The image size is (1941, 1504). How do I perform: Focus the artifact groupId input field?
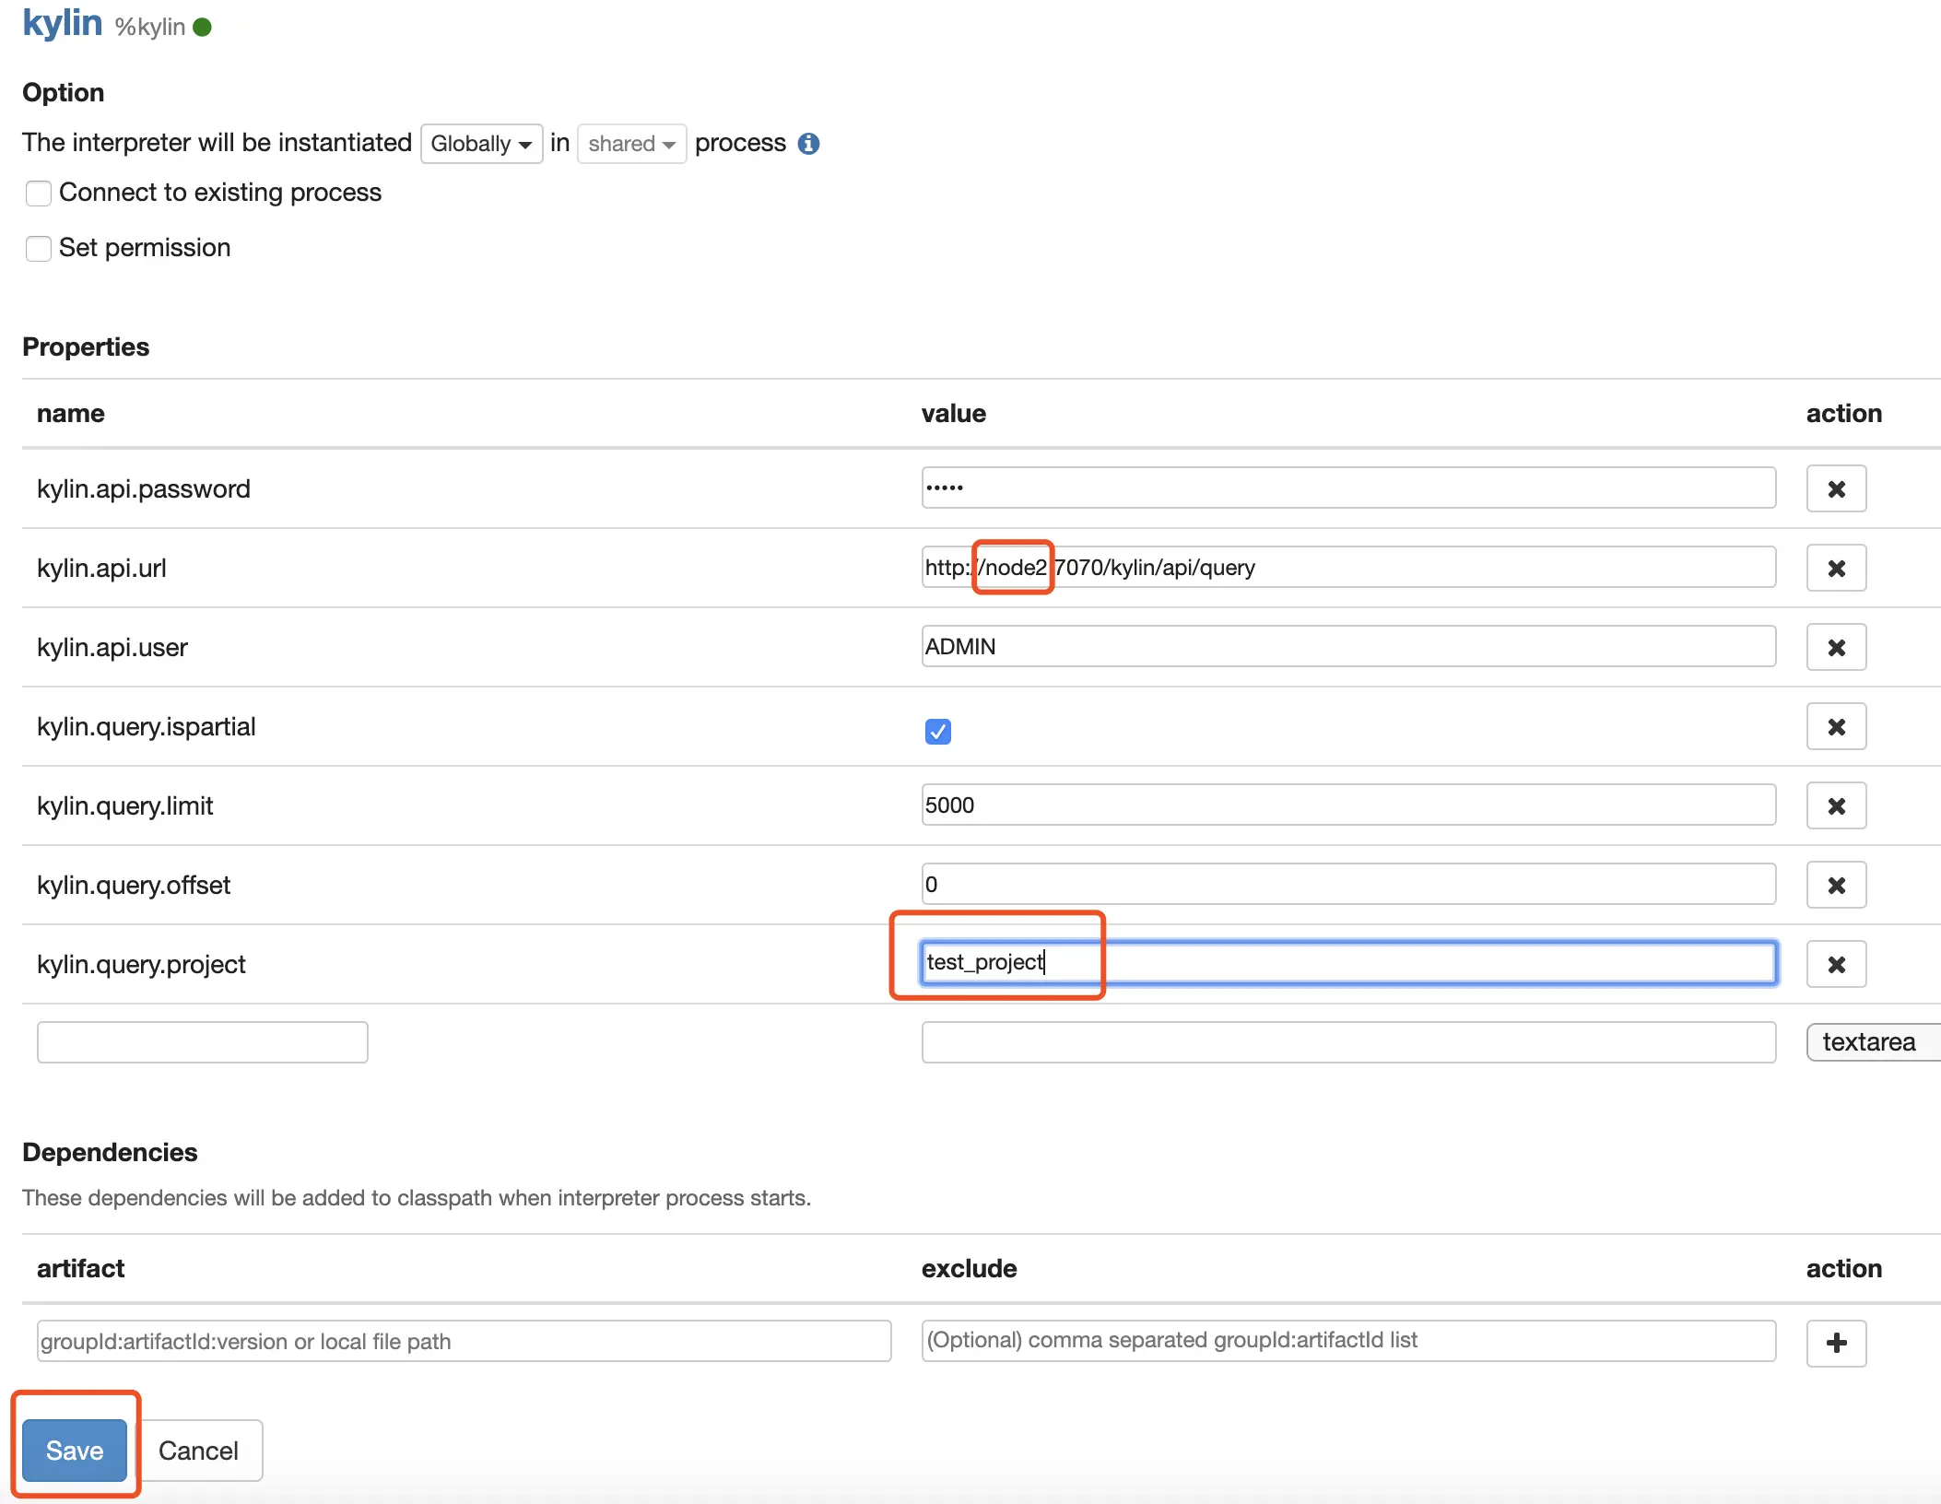(x=464, y=1341)
